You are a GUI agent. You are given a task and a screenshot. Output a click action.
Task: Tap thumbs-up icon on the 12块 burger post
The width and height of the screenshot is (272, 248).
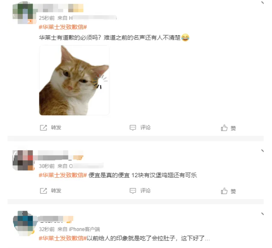pos(224,191)
